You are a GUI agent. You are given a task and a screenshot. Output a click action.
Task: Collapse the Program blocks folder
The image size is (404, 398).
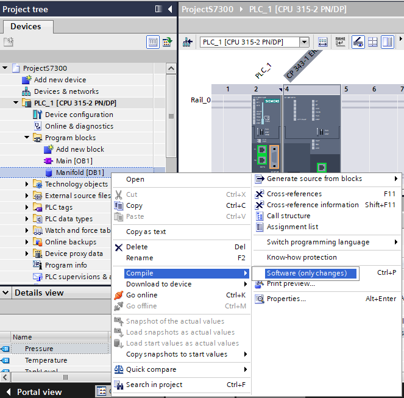point(27,137)
